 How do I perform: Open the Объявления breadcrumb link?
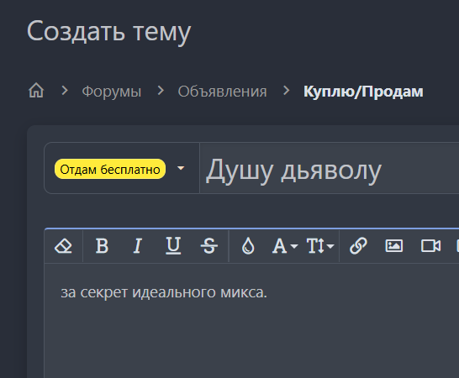click(222, 92)
